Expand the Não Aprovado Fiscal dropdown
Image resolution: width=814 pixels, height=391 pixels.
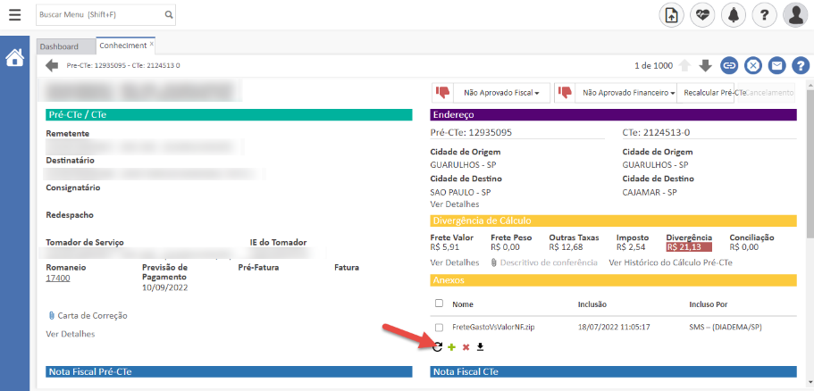pyautogui.click(x=501, y=92)
